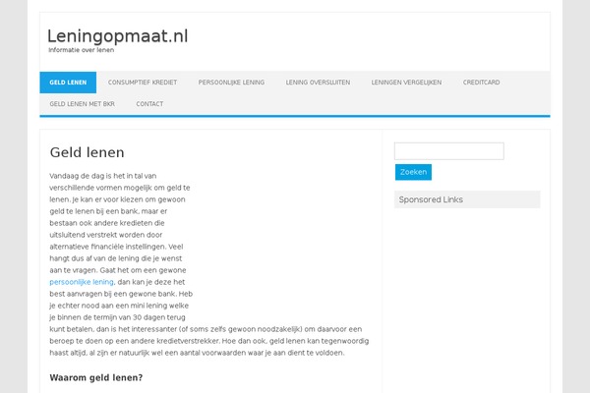This screenshot has width=590, height=393.
Task: Open the Contact page
Action: (149, 104)
